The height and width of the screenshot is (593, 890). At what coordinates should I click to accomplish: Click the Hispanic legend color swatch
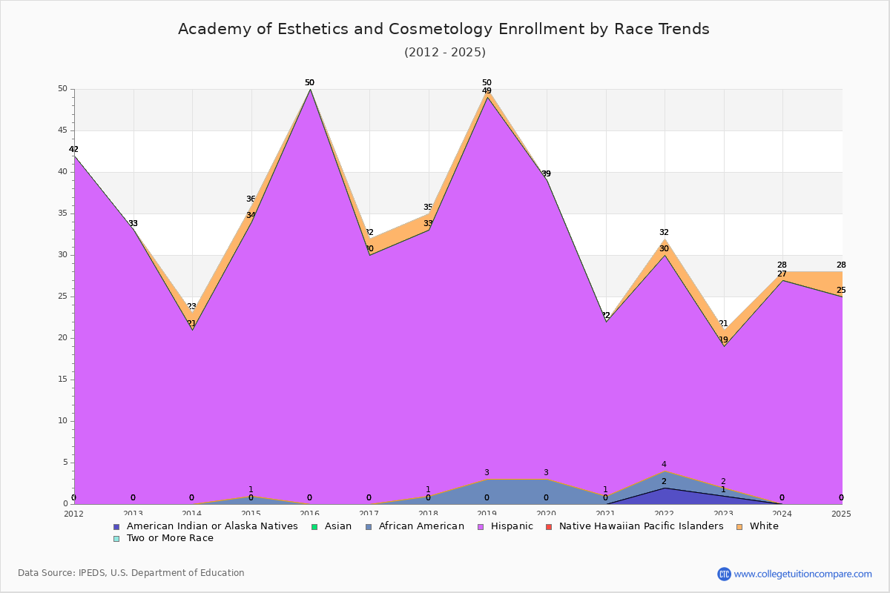(x=481, y=526)
